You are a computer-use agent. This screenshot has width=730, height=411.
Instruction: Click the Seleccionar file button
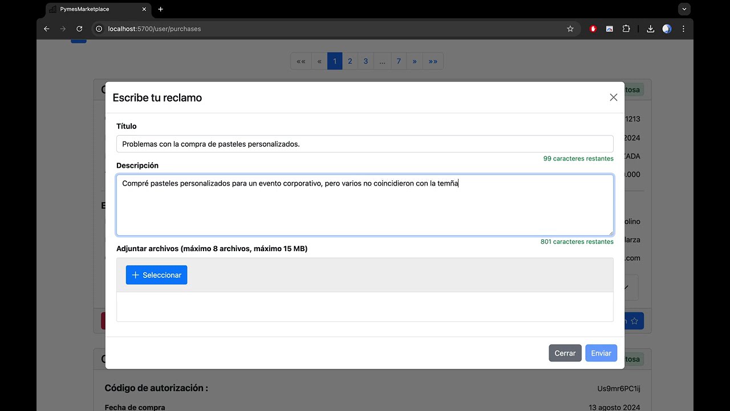[x=156, y=275]
